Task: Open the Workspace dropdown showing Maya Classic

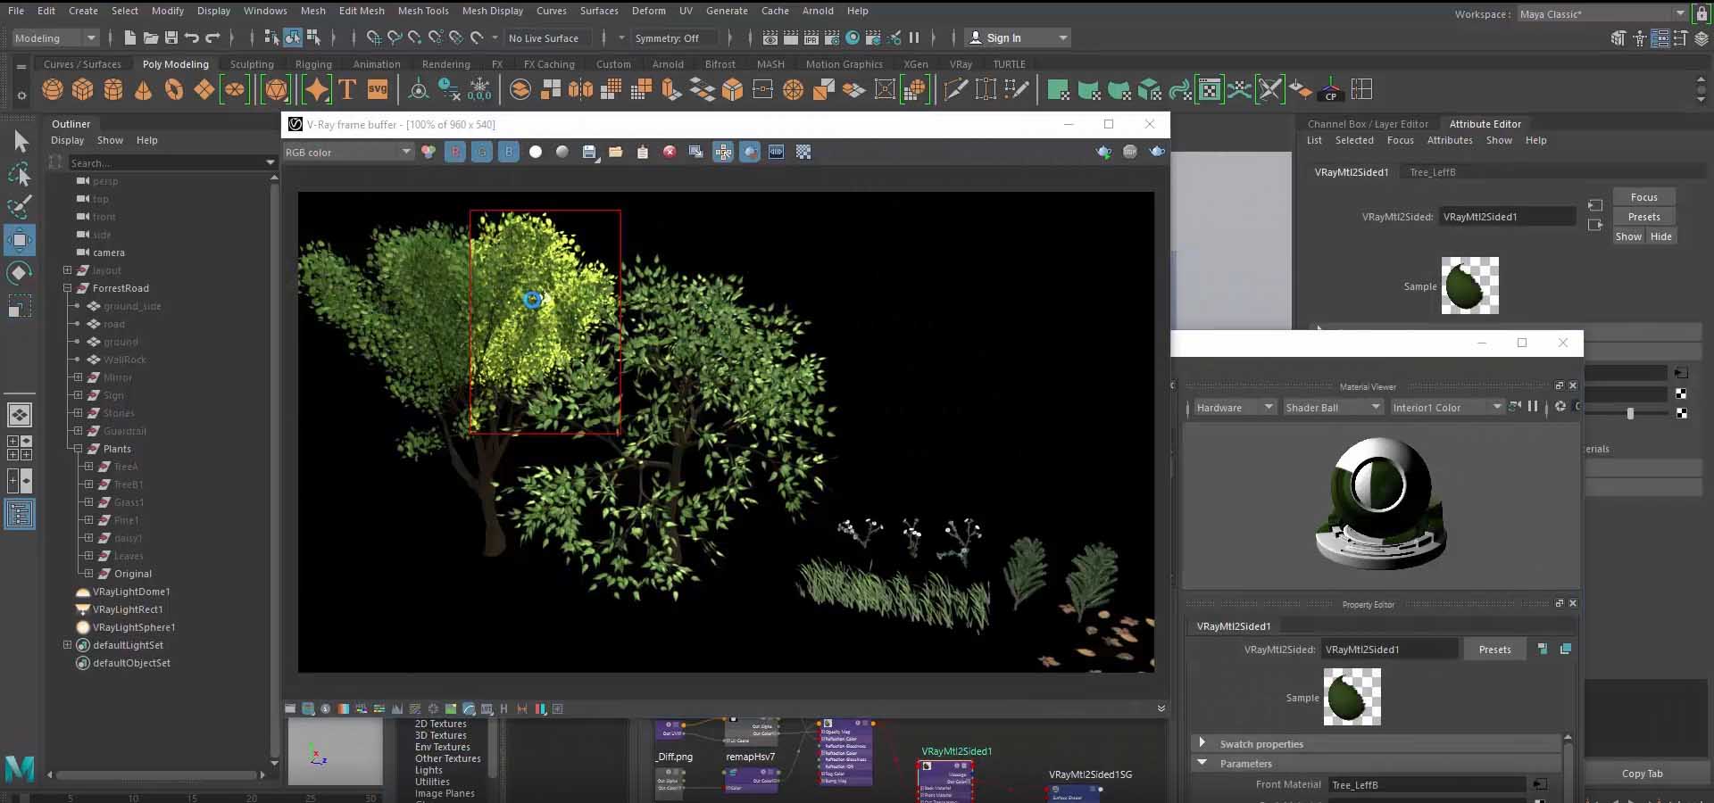Action: (1601, 13)
